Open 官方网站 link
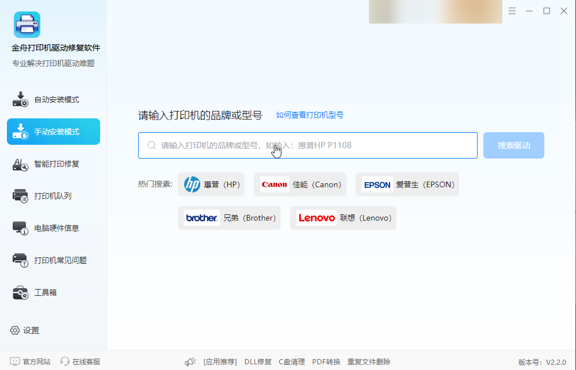 [36, 361]
